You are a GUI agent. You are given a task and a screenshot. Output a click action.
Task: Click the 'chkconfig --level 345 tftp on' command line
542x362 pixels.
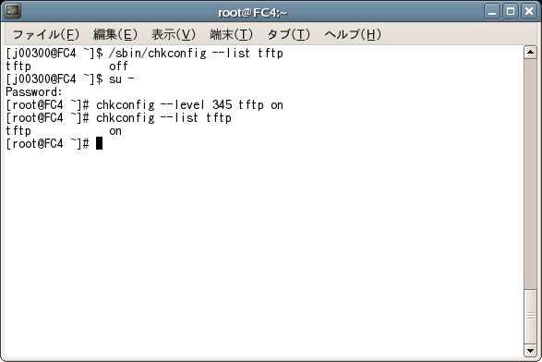144,104
